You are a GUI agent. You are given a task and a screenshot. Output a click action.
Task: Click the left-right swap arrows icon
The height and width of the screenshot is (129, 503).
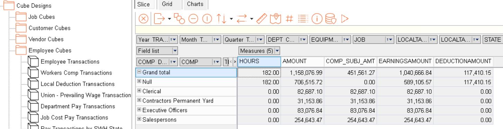click(x=242, y=19)
